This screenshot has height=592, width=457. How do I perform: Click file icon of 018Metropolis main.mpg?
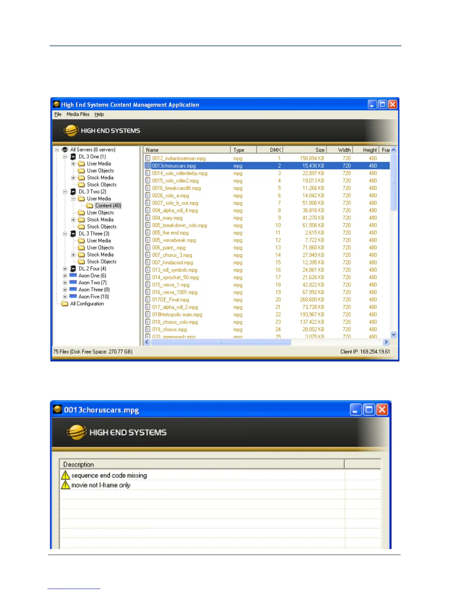tap(148, 315)
